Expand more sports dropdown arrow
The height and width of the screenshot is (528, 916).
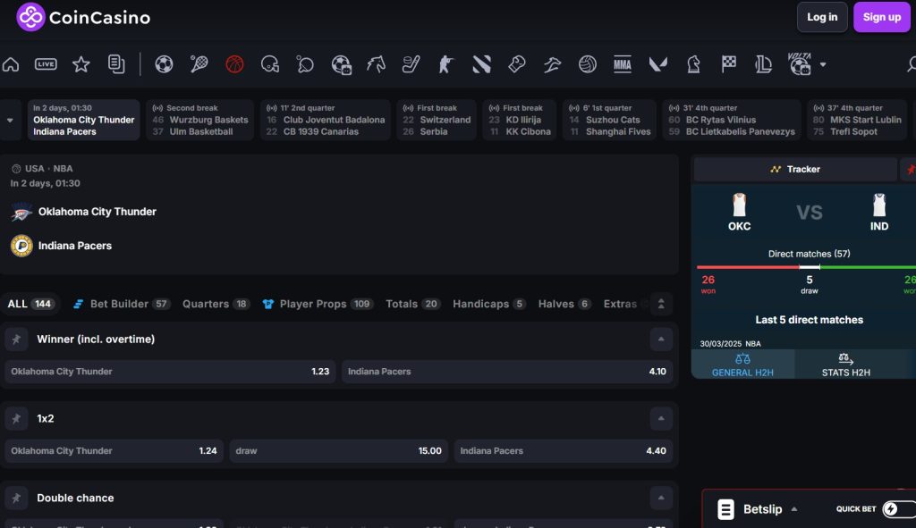[823, 64]
